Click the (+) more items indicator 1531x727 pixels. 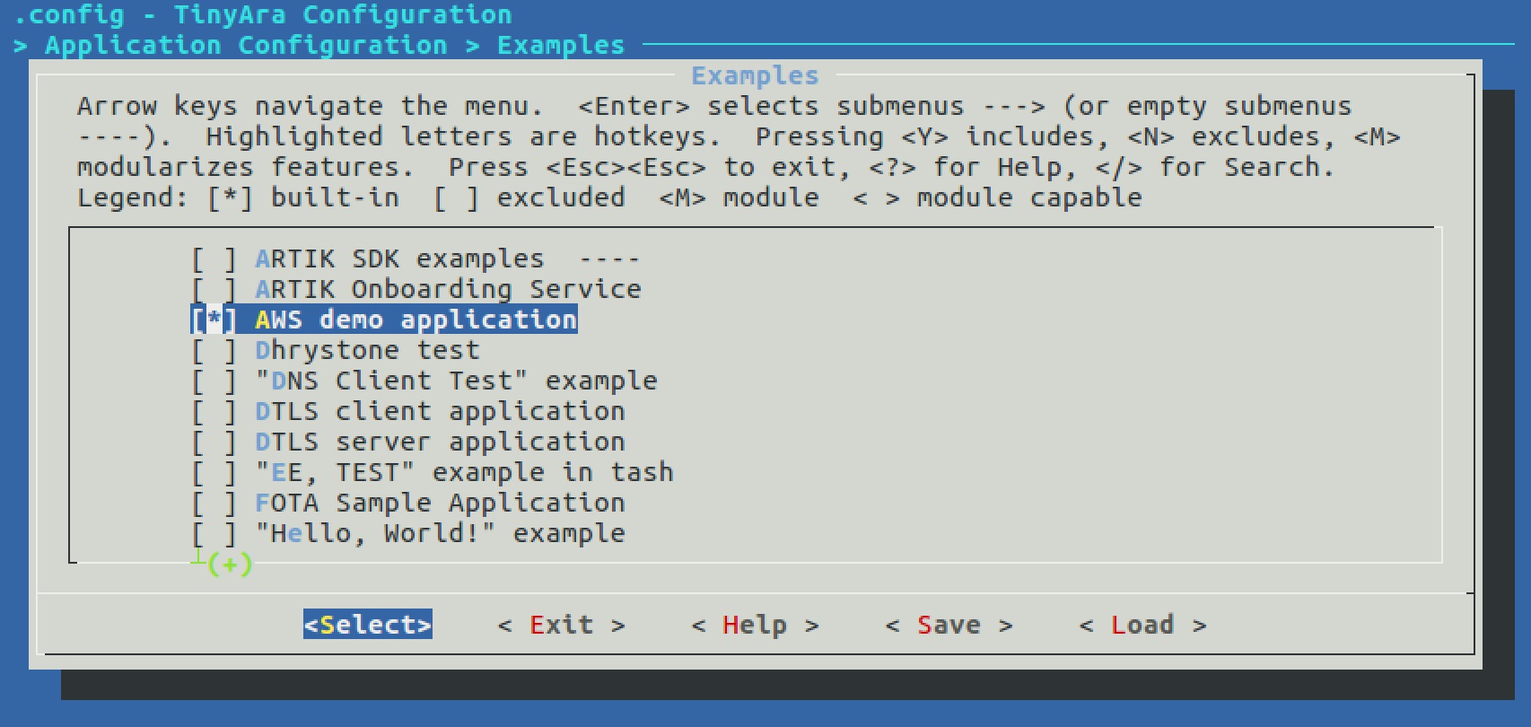[x=230, y=565]
